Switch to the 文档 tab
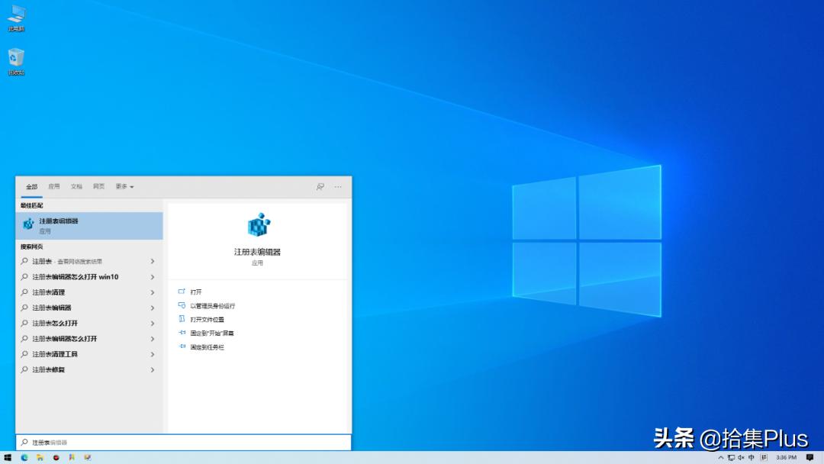Screen dimensions: 824x464 coord(76,186)
